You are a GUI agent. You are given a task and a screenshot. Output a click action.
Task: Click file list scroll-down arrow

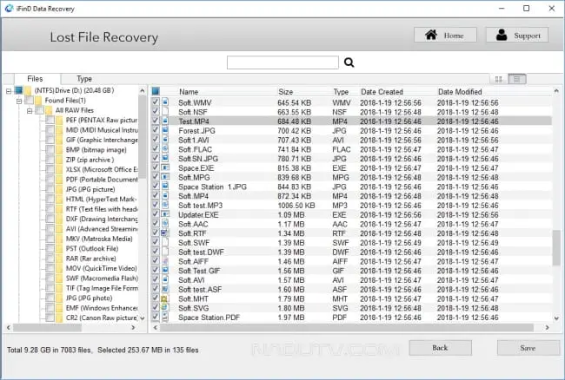[556, 318]
